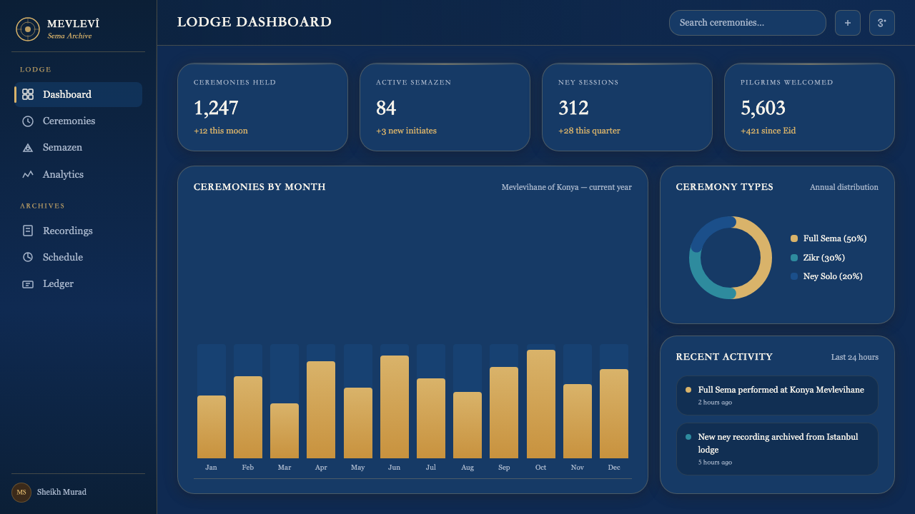Click the "Ceremony Types" heading
Viewport: 915px width, 514px height.
pos(725,187)
